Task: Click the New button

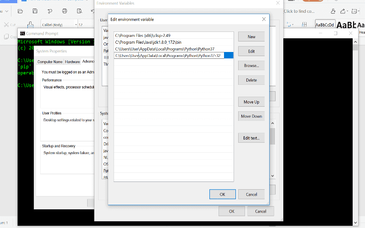Action: click(251, 37)
